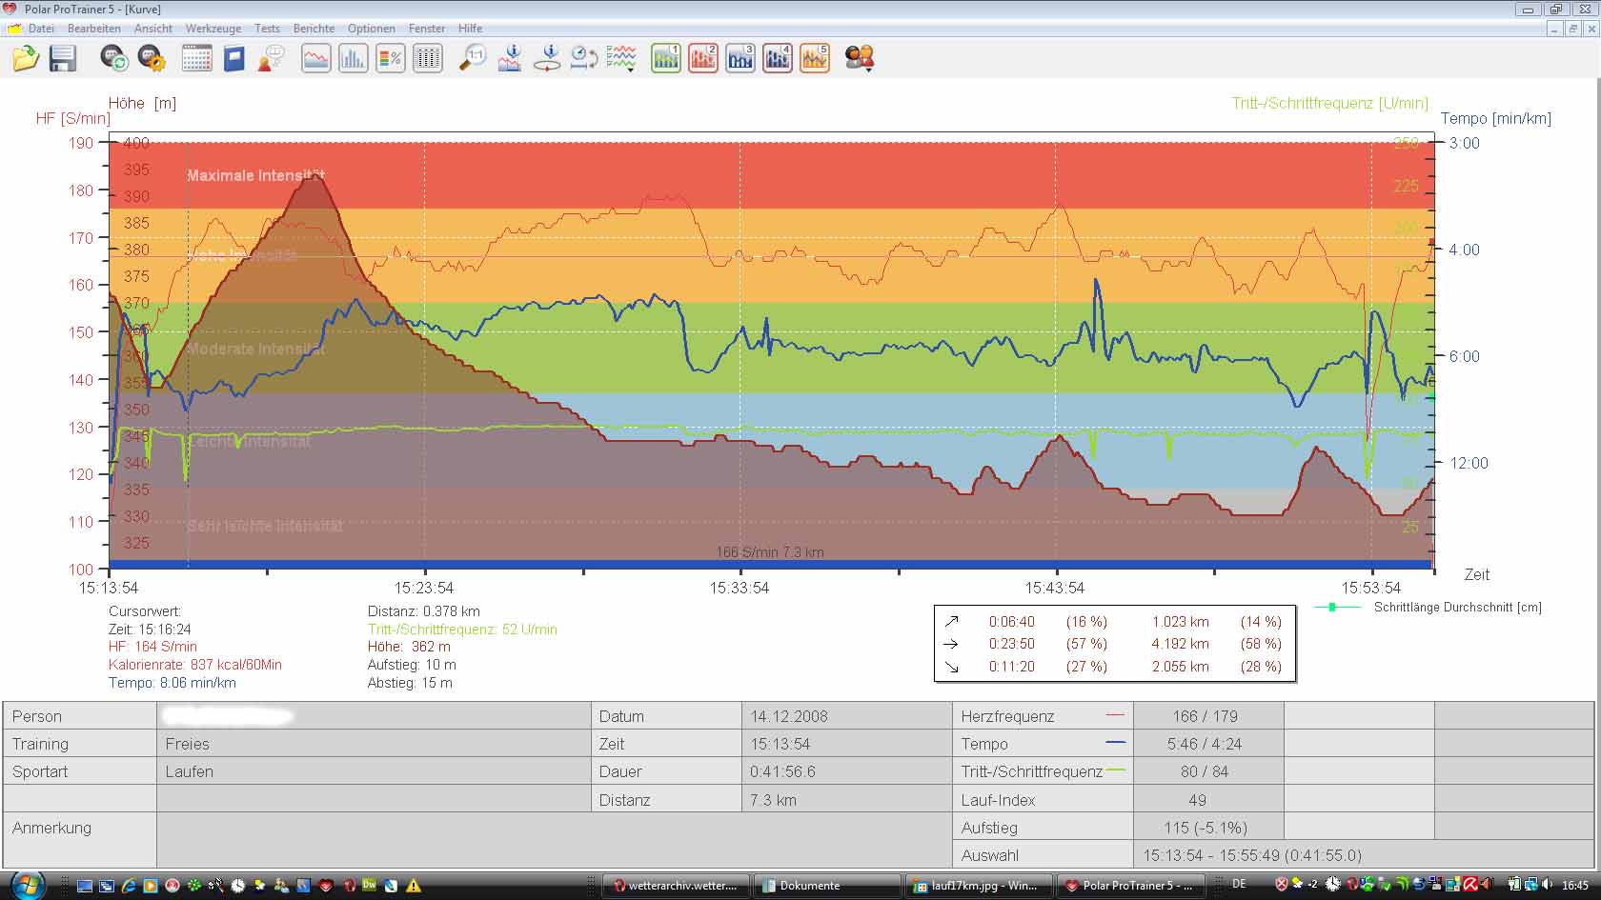This screenshot has height=900, width=1601.
Task: Click the curve info icon
Action: (x=510, y=59)
